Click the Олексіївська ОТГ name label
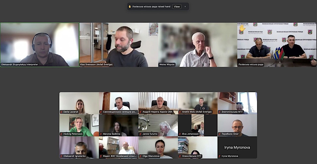This screenshot has width=317, height=164. [192, 156]
